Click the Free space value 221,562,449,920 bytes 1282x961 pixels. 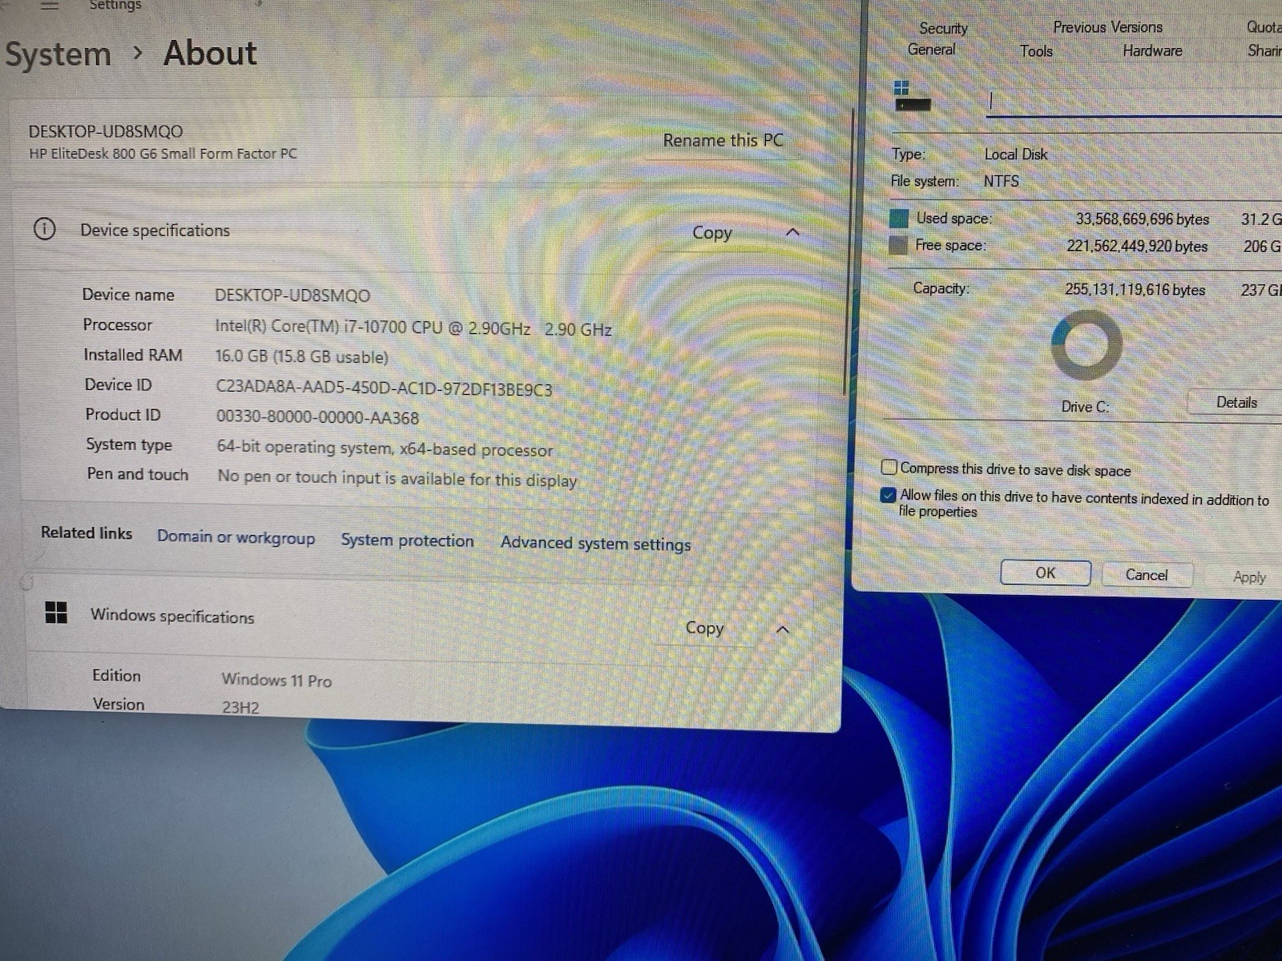point(1136,246)
